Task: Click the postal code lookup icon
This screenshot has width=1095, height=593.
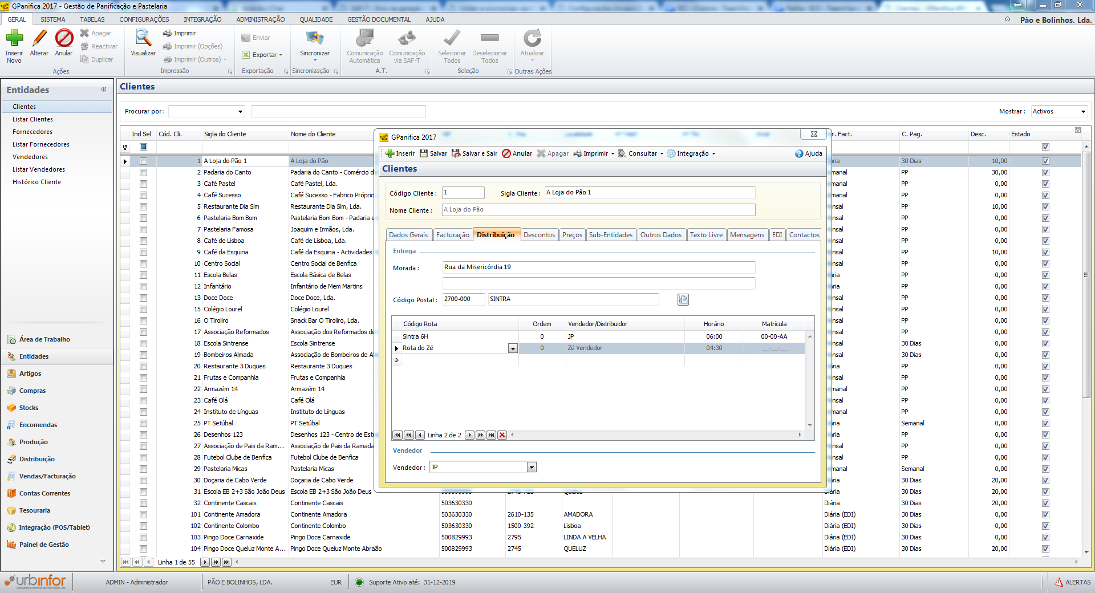Action: [683, 299]
